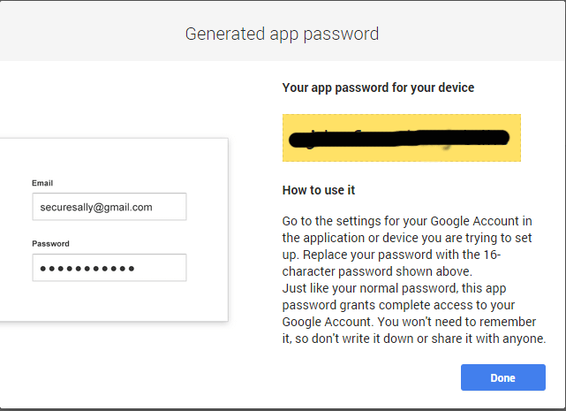Click the masked password dots
Viewport: 566px width, 411px height.
point(87,268)
